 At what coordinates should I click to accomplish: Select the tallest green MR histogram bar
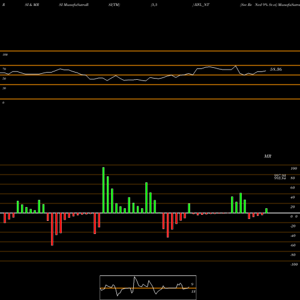[x=103, y=190]
